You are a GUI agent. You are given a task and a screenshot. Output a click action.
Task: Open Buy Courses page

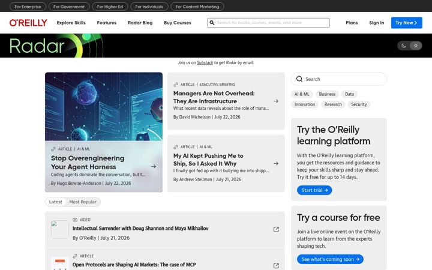[x=178, y=23]
